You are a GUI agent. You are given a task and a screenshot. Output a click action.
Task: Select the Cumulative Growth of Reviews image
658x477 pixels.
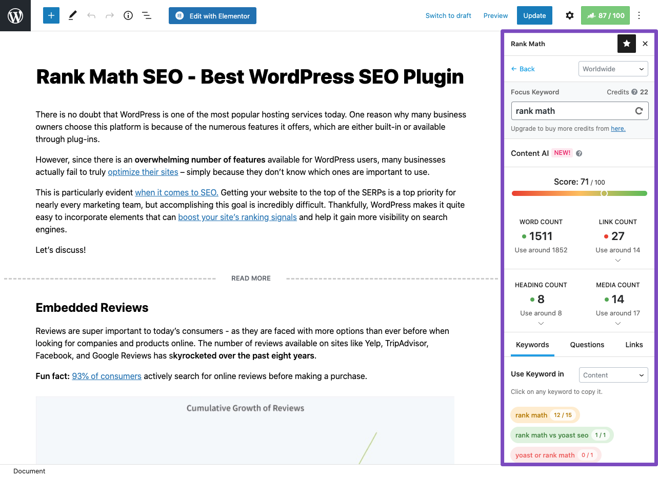(245, 430)
